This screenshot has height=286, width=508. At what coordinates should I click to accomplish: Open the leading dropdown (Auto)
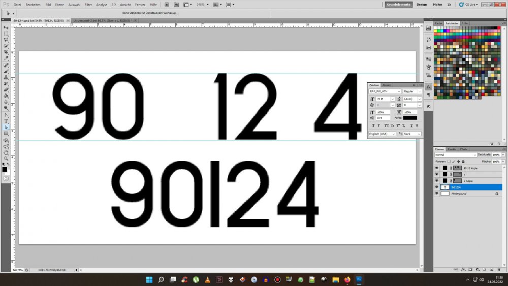tap(412, 99)
